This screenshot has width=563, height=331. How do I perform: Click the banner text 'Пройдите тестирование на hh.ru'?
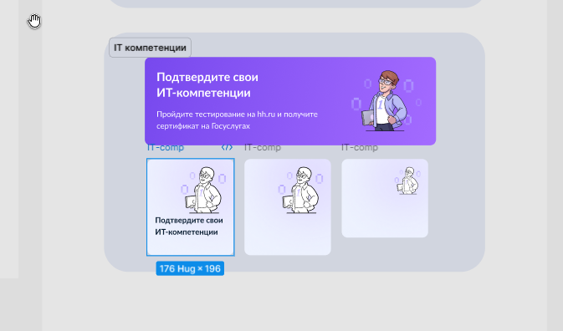tap(216, 115)
